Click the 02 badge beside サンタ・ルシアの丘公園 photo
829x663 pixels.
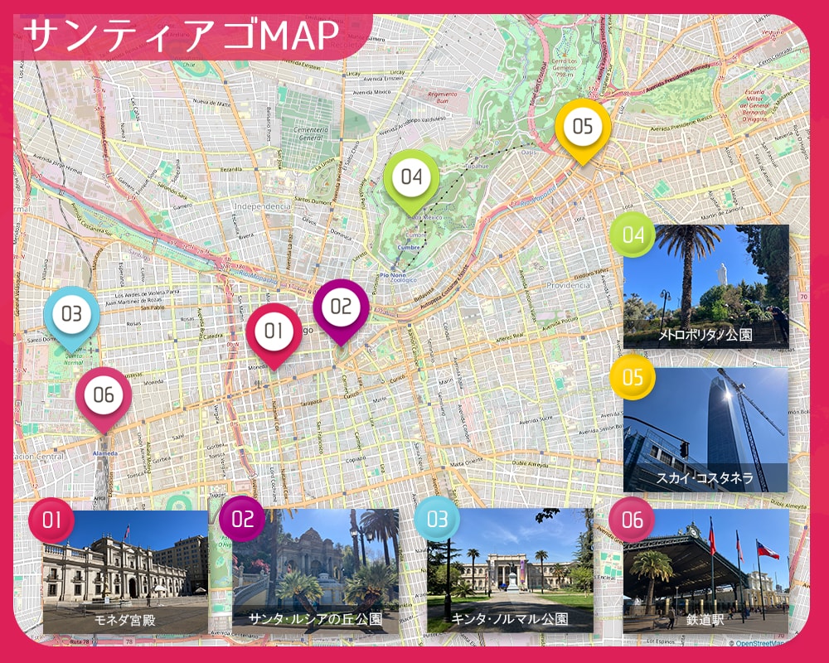(242, 520)
